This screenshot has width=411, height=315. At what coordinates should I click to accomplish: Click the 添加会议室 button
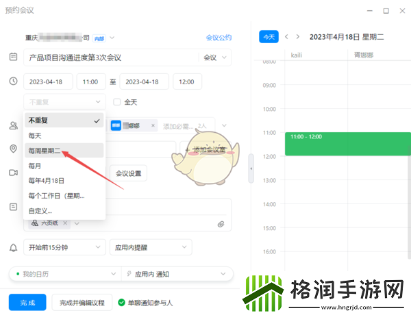[206, 149]
